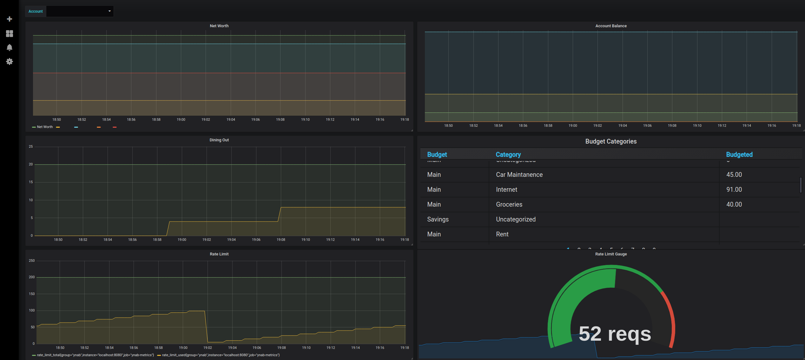Open the Account Balance panel title menu
Screen dimensions: 805x360
[611, 26]
